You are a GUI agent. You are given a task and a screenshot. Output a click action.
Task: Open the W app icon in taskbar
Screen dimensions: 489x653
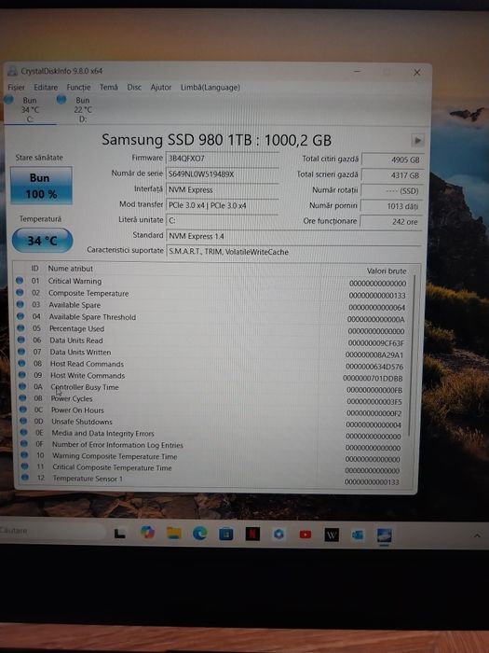(x=332, y=535)
